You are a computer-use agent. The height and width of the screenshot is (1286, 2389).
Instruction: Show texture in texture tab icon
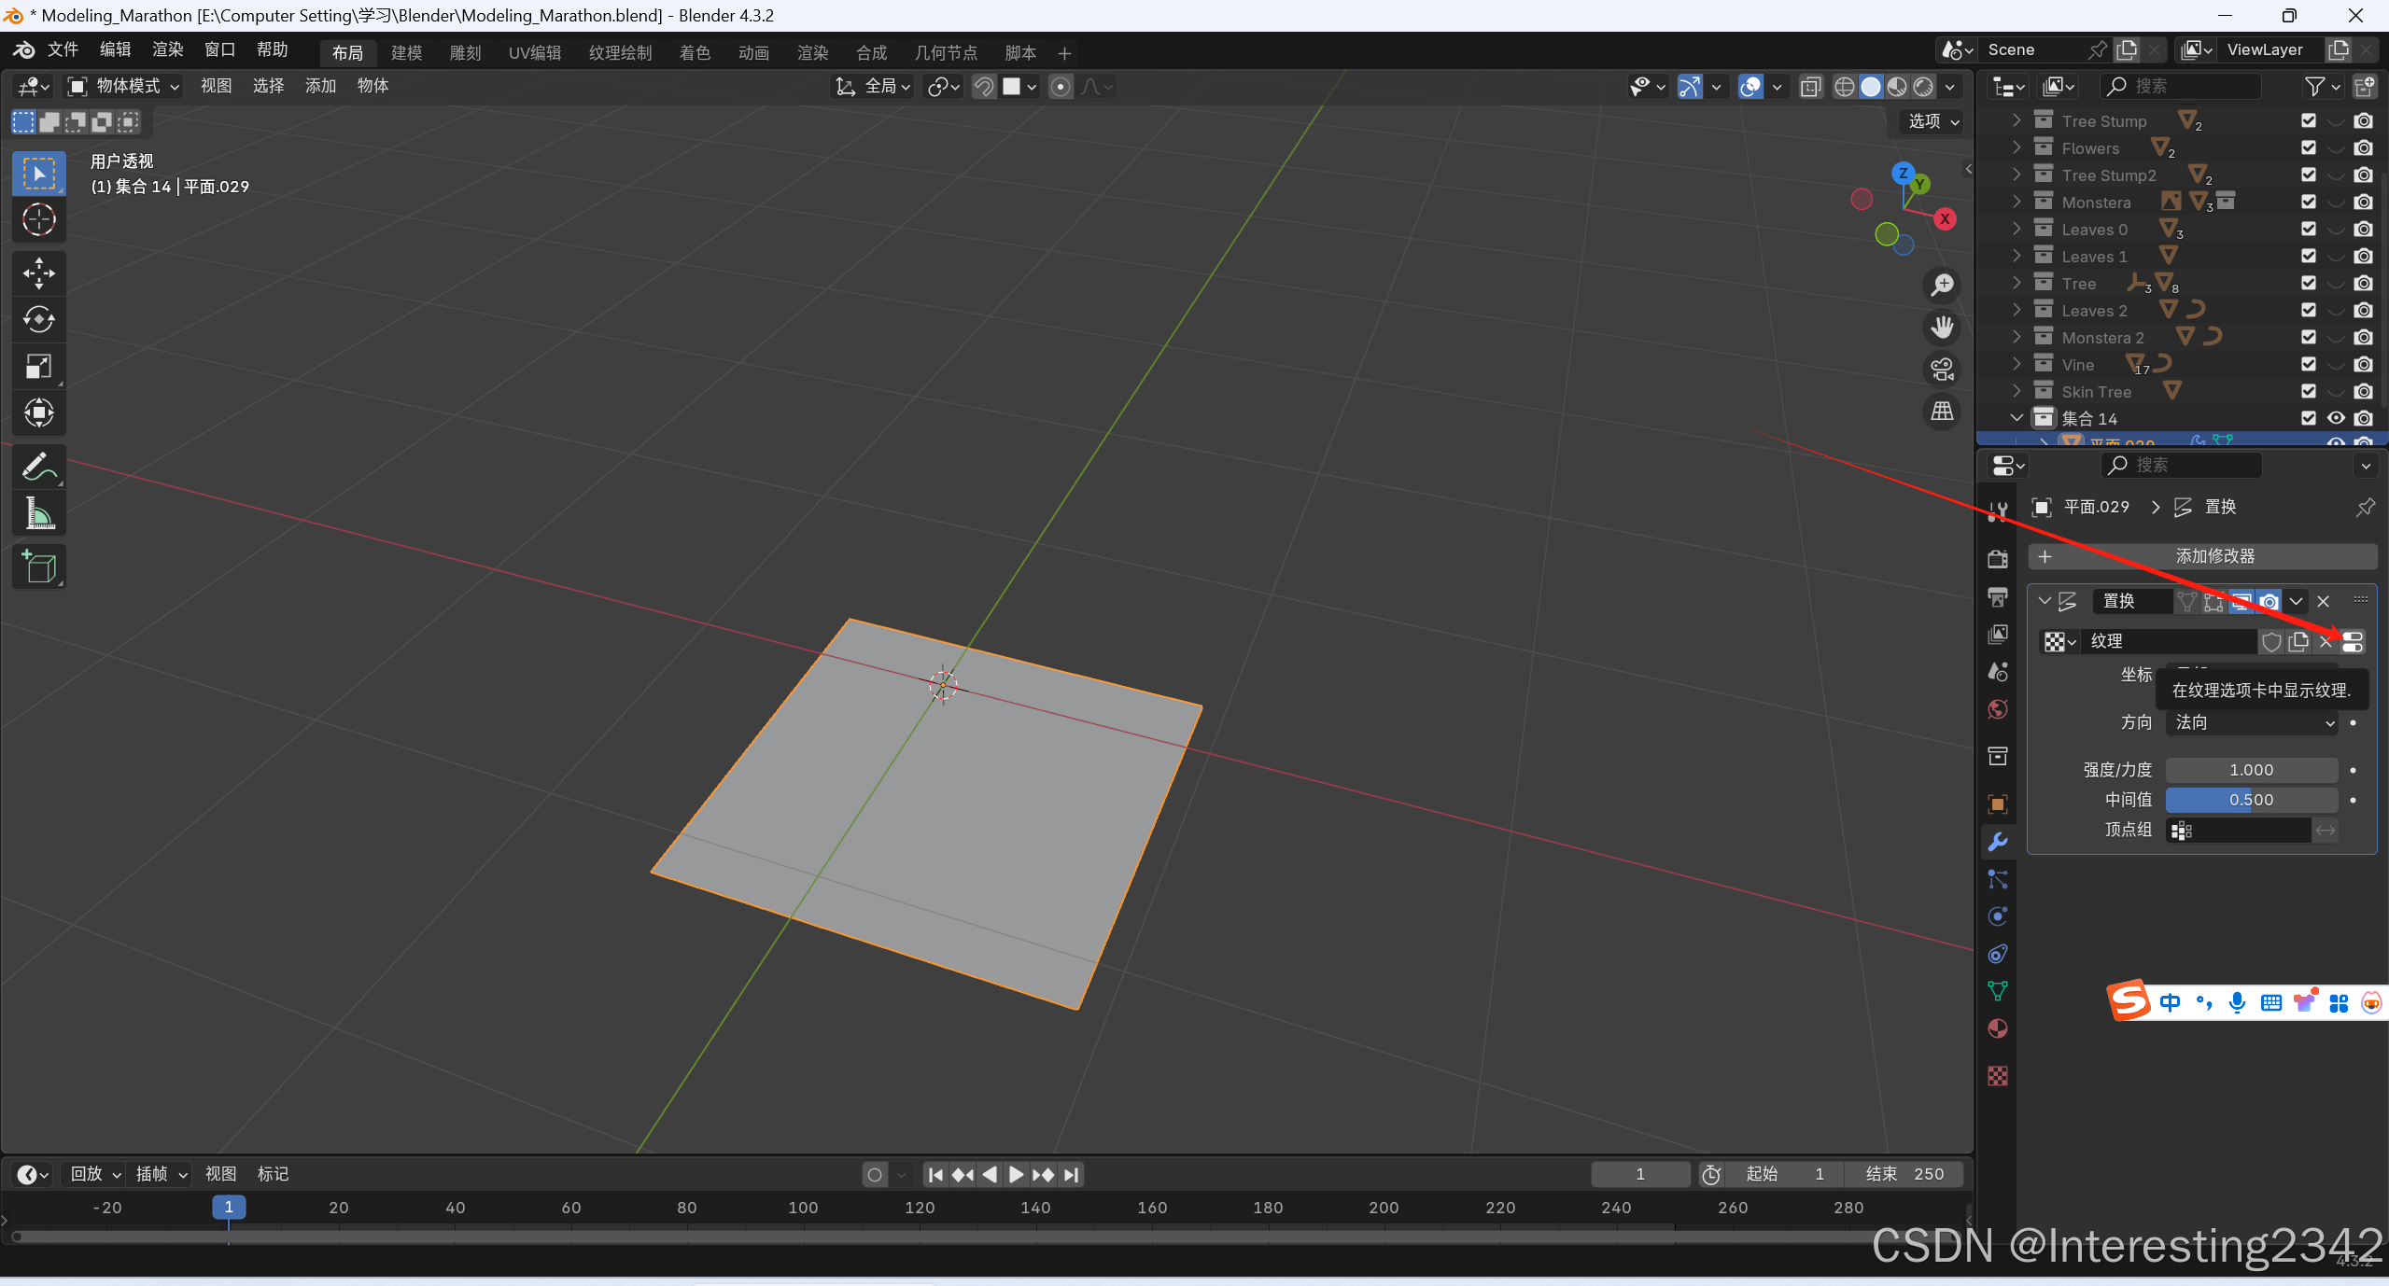[2353, 641]
